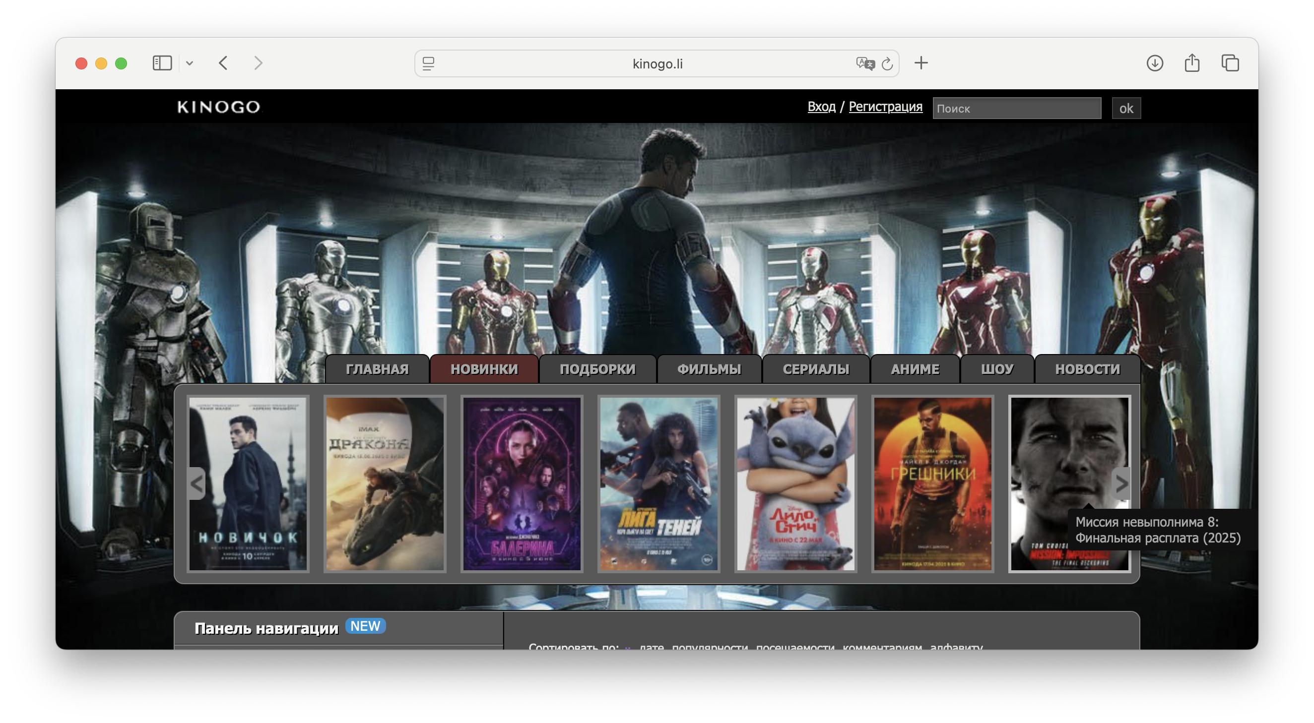Open the Лило и Стич poster
1314x723 pixels.
click(x=795, y=483)
